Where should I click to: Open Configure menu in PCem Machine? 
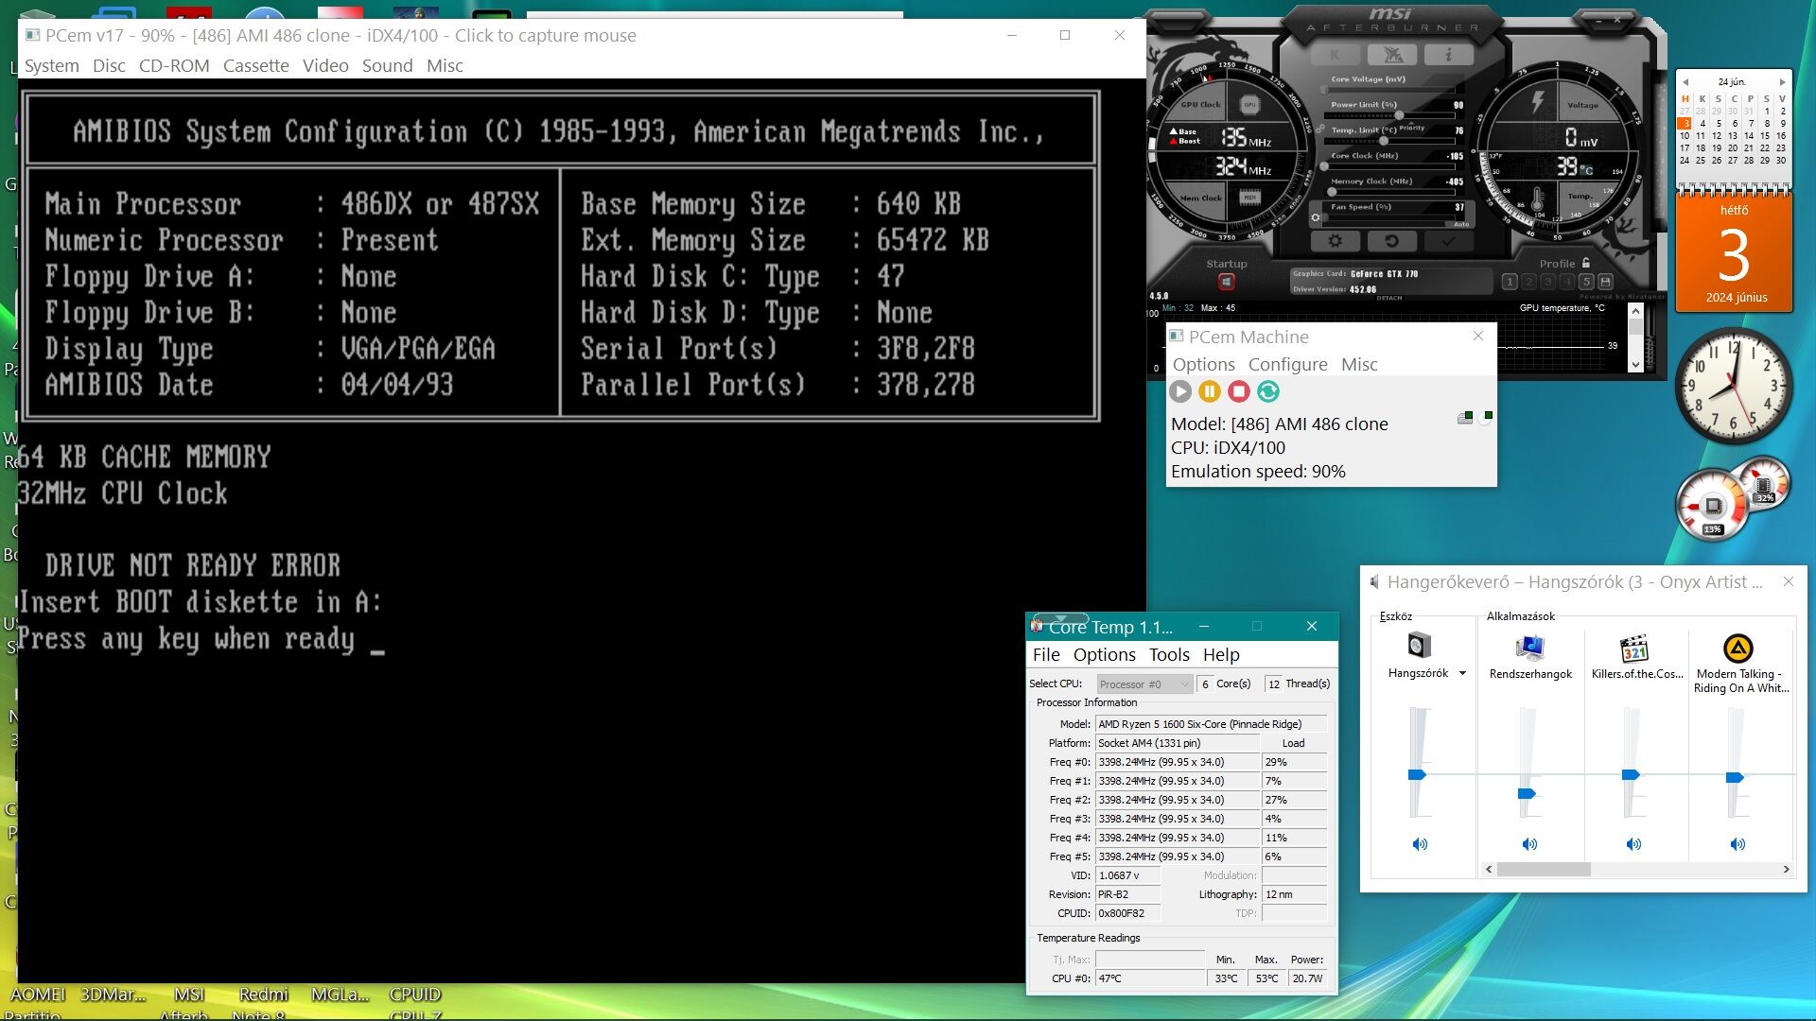pyautogui.click(x=1287, y=364)
